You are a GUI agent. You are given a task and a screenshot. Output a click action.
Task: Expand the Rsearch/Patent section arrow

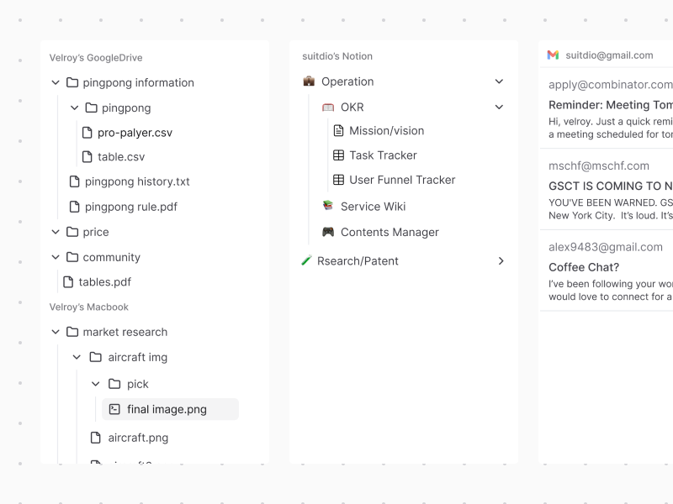(501, 261)
